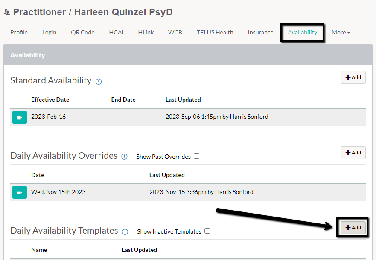Select the WCB tab
Image resolution: width=376 pixels, height=260 pixels.
click(175, 32)
